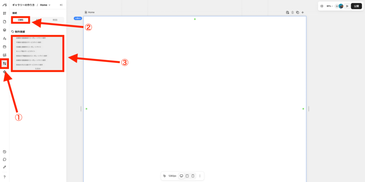Screen dimensions: 365x182
Task: Click the live preview play button
Action: click(x=347, y=6)
